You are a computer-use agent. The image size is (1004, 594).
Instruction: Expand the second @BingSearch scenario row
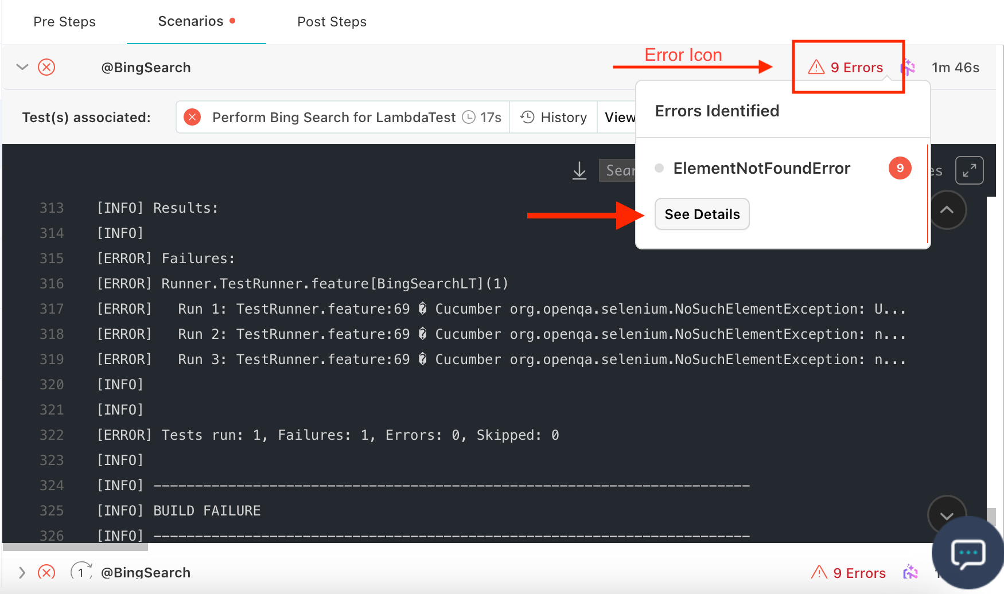click(22, 572)
